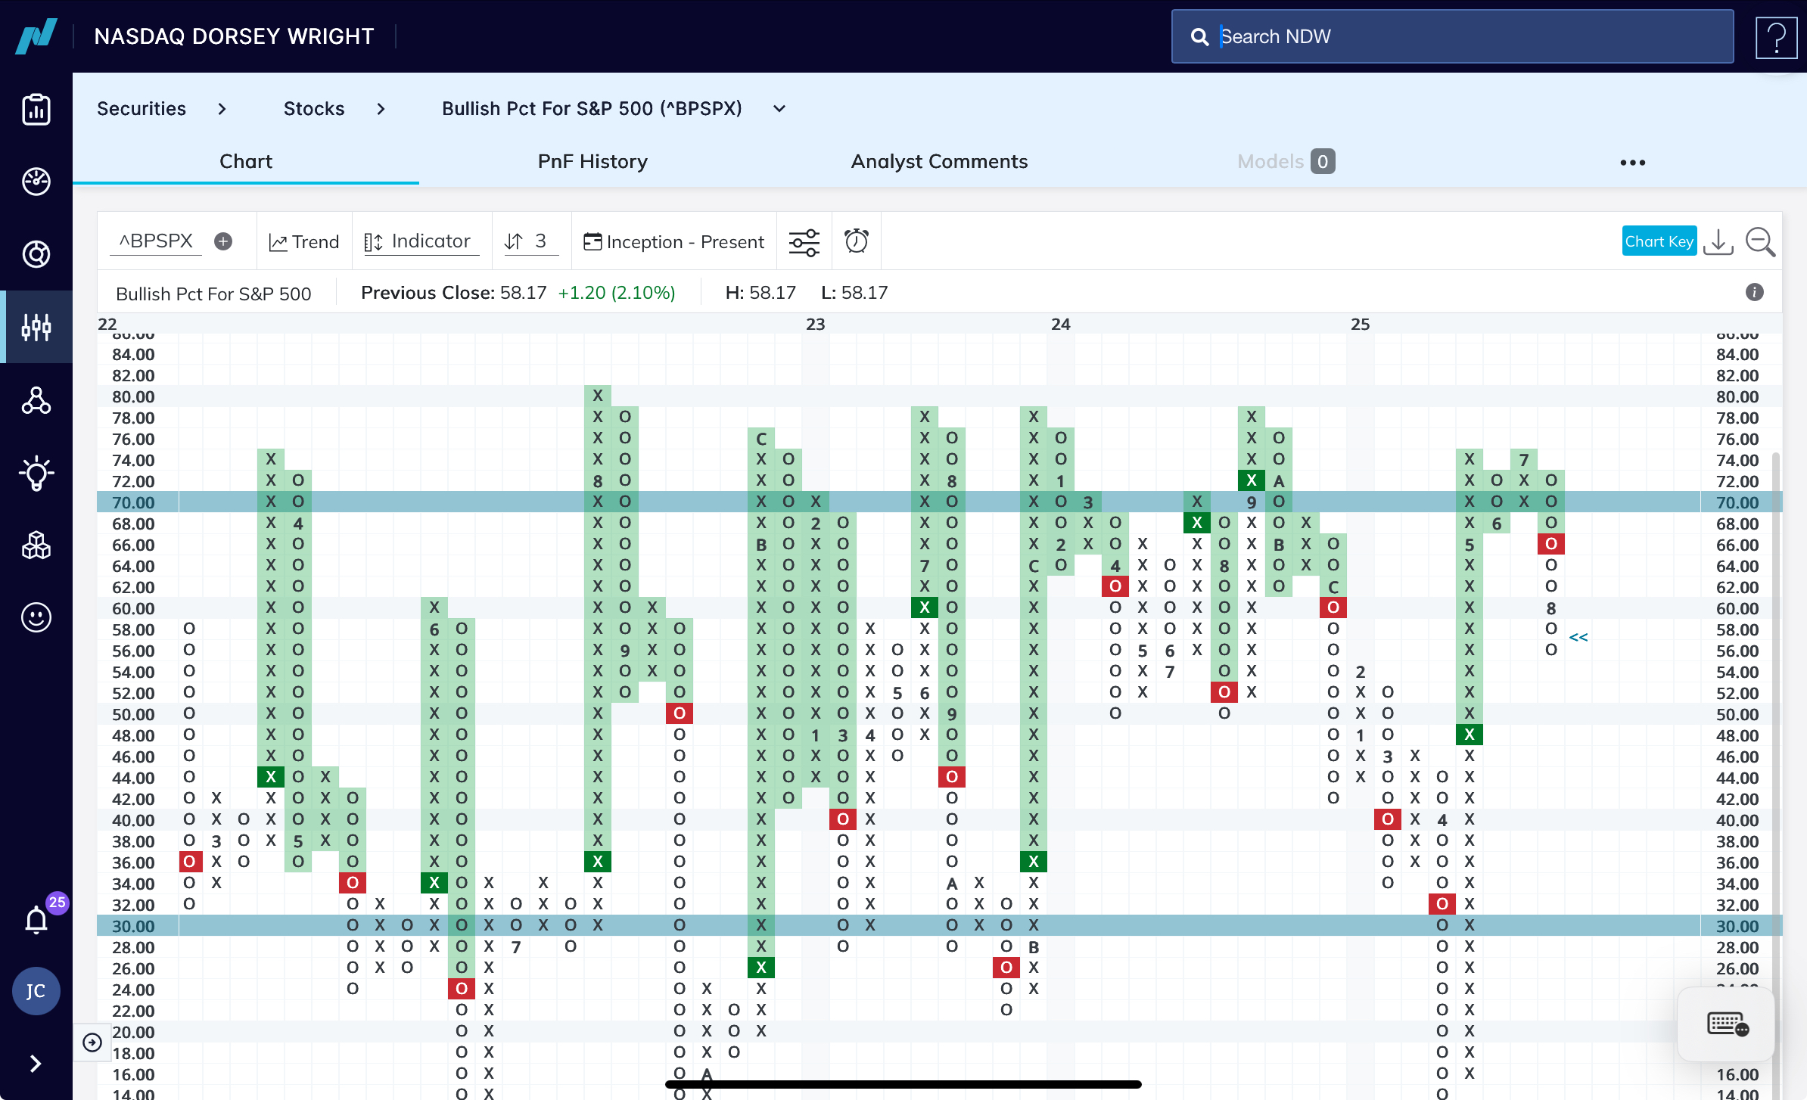Expand the left sidebar with bottom arrow
Screen dimensions: 1807x1100
pyautogui.click(x=35, y=1064)
